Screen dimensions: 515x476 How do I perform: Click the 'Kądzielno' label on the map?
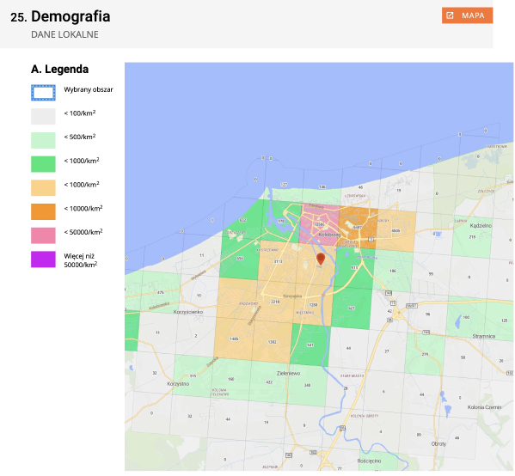tap(481, 225)
